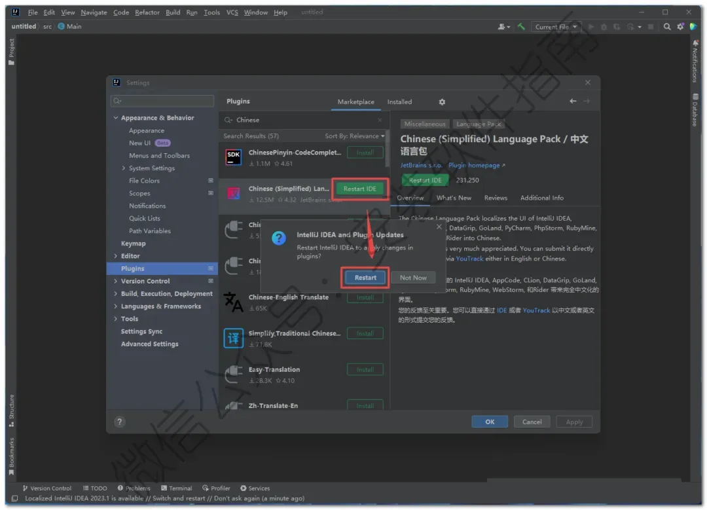This screenshot has width=707, height=510.
Task: Open Sort By Relevance dropdown
Action: pos(354,136)
